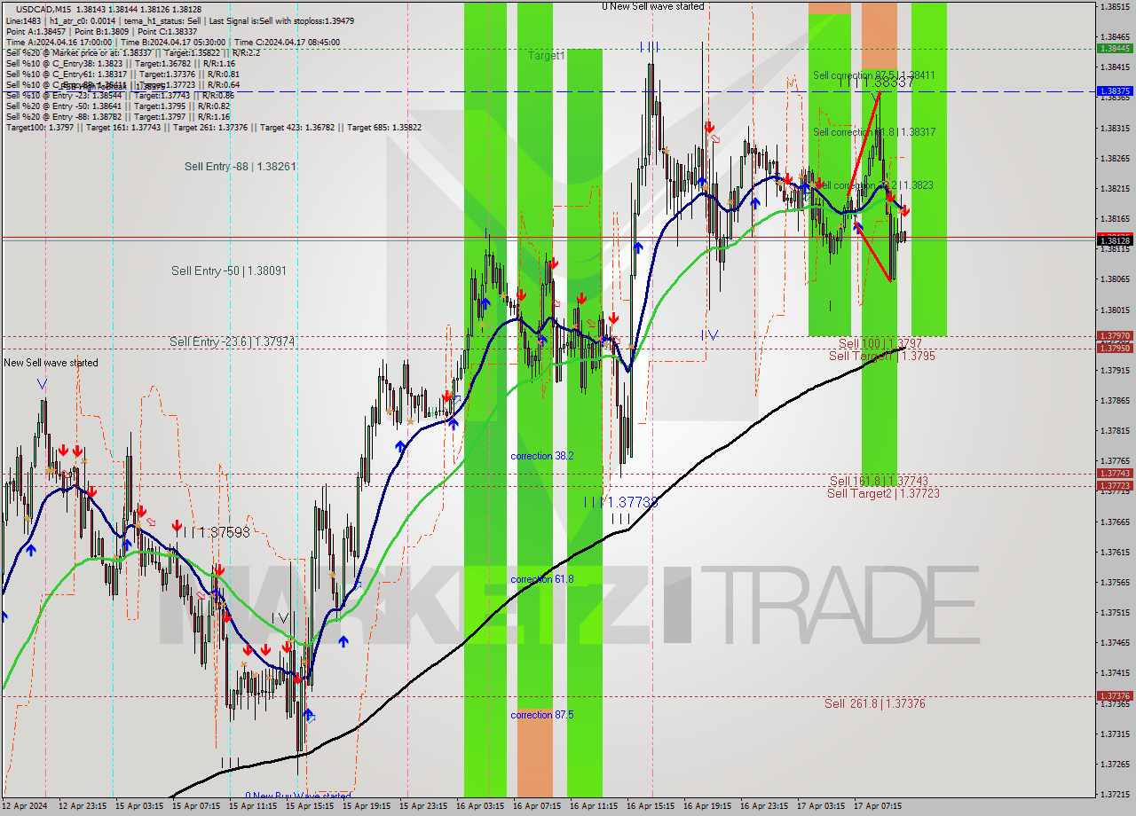Click the 'Sell %20 @ Entry -50: 1.38641' line
The height and width of the screenshot is (816, 1136).
point(117,106)
